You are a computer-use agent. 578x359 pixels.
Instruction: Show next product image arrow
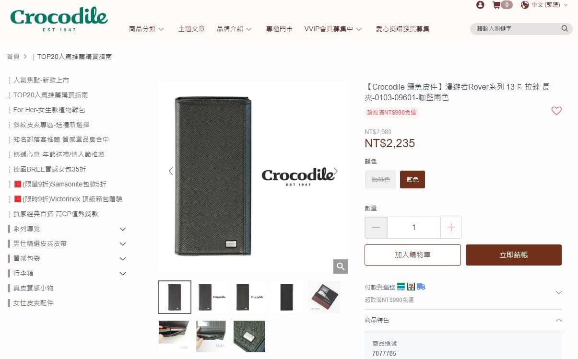click(336, 171)
